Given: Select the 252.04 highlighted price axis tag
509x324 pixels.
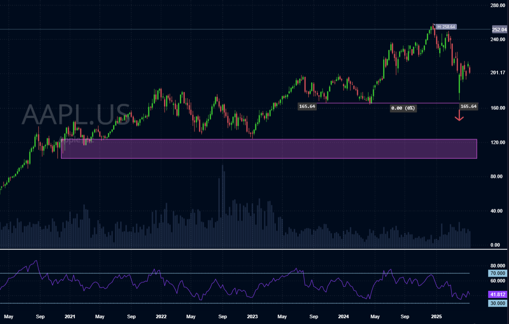Looking at the screenshot, I should tap(499, 30).
